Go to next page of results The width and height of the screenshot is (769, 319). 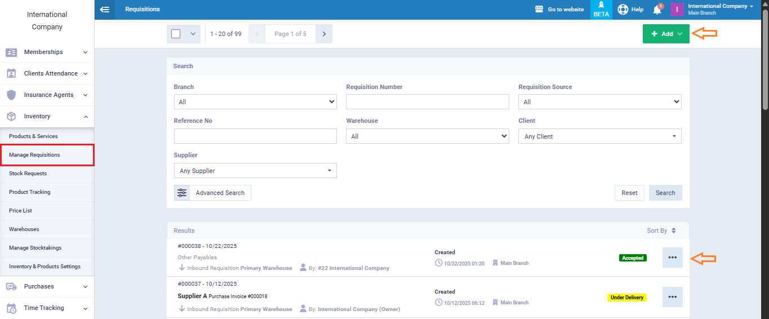coord(324,34)
